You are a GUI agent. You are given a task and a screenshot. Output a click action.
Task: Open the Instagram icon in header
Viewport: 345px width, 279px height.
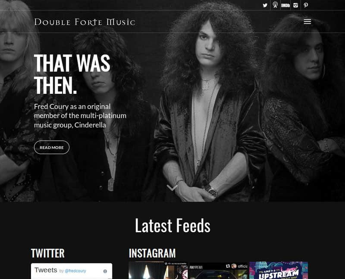pos(295,5)
